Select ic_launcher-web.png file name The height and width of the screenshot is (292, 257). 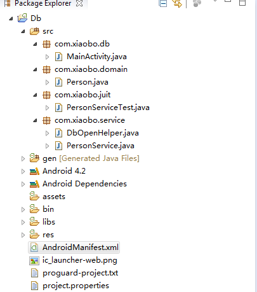tap(80, 260)
